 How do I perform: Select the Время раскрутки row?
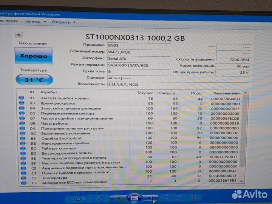click(x=130, y=104)
